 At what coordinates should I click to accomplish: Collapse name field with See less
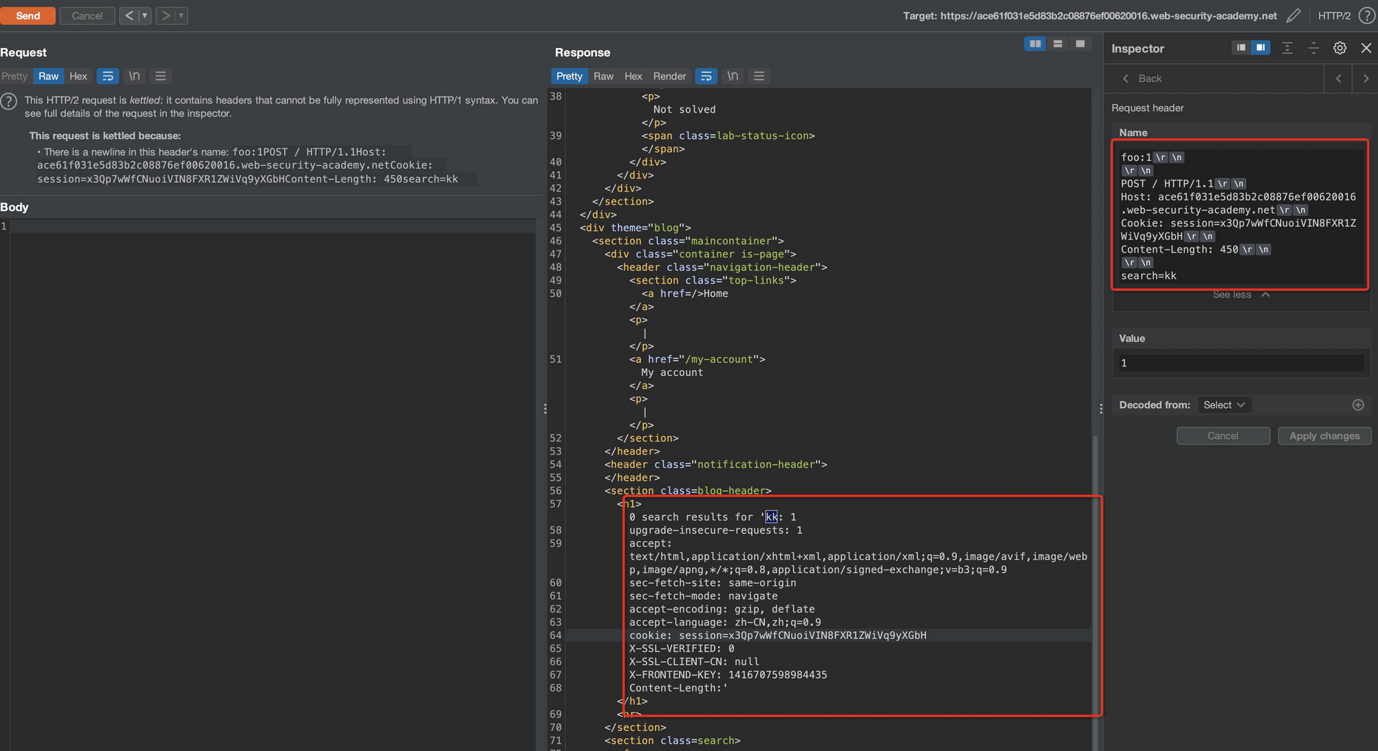click(x=1241, y=295)
